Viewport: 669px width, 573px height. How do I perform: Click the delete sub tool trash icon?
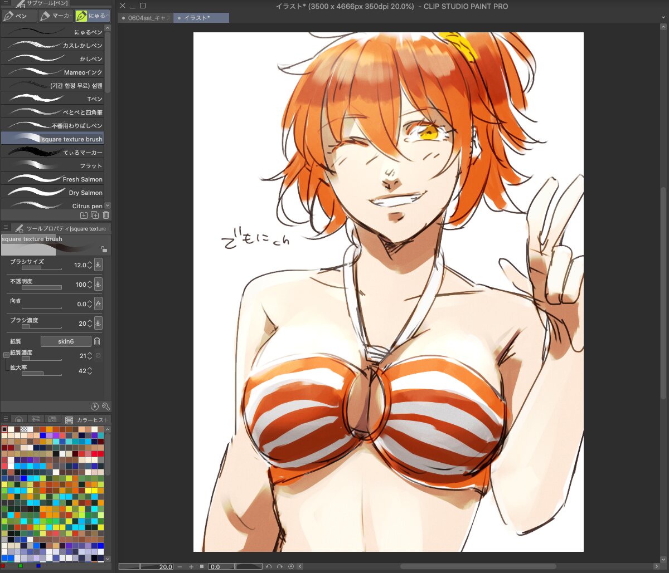tap(106, 215)
